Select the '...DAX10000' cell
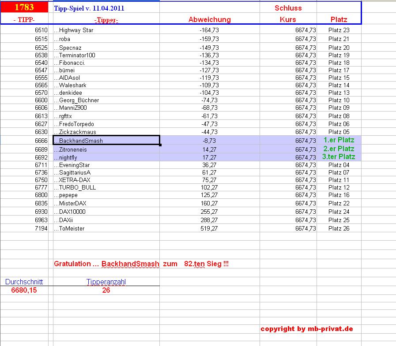Image resolution: width=396 pixels, height=346 pixels. (106, 212)
